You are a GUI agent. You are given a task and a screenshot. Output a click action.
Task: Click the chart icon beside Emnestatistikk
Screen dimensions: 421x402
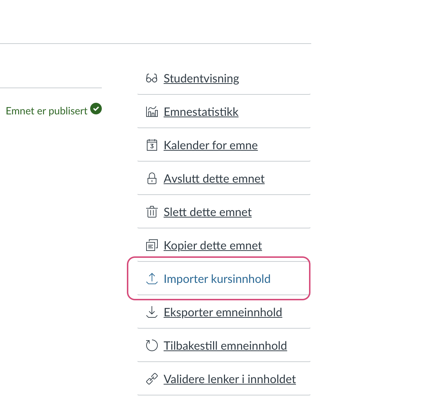[152, 112]
